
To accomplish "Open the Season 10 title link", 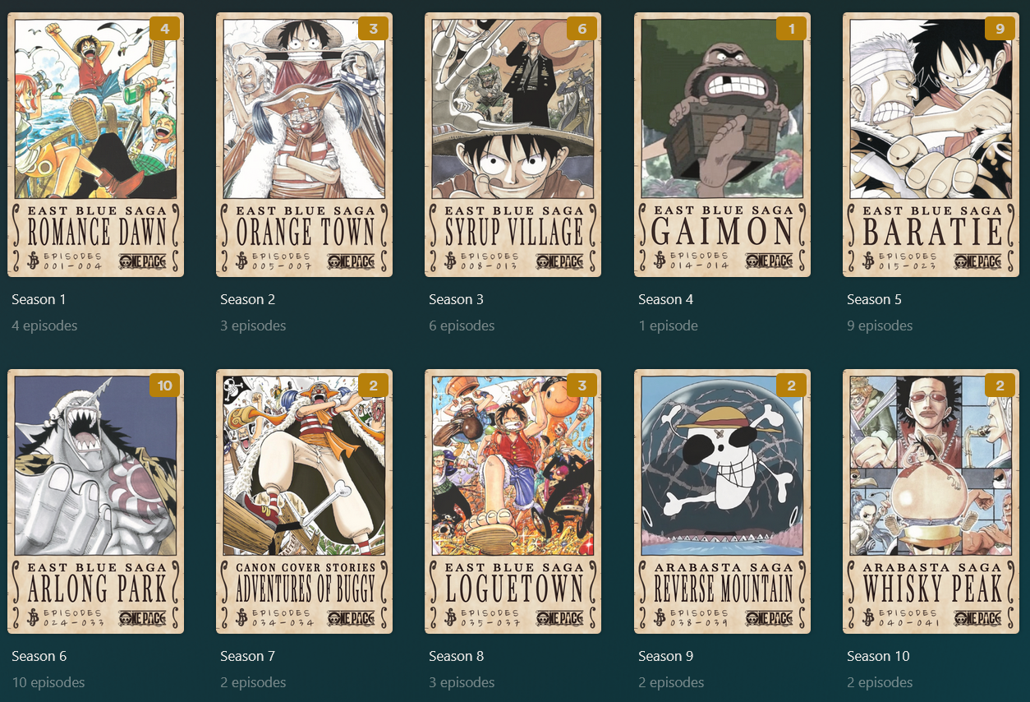I will 878,656.
